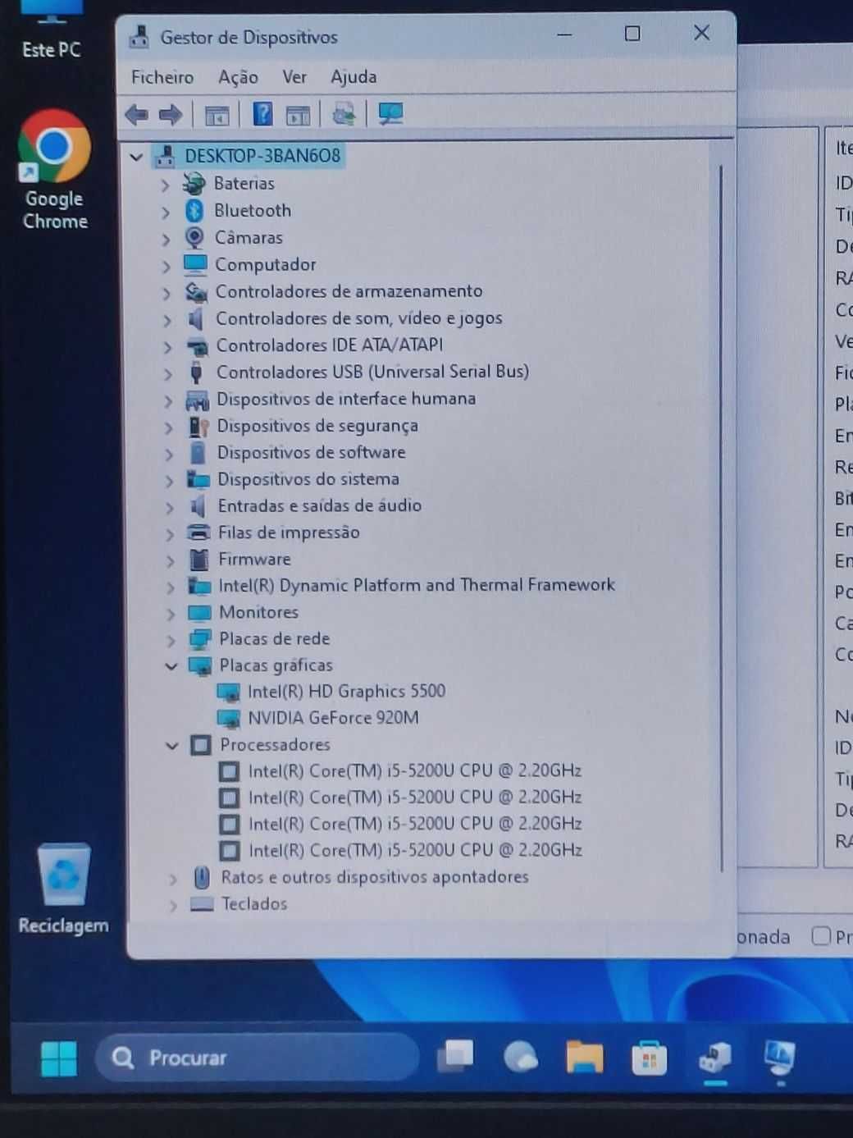Open the Ajuda menu
Viewport: 853px width, 1138px height.
pos(354,77)
